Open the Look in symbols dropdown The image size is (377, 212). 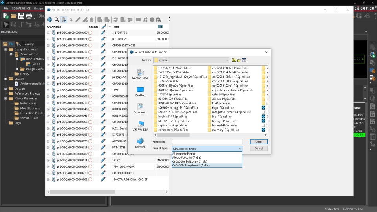[x=191, y=60]
